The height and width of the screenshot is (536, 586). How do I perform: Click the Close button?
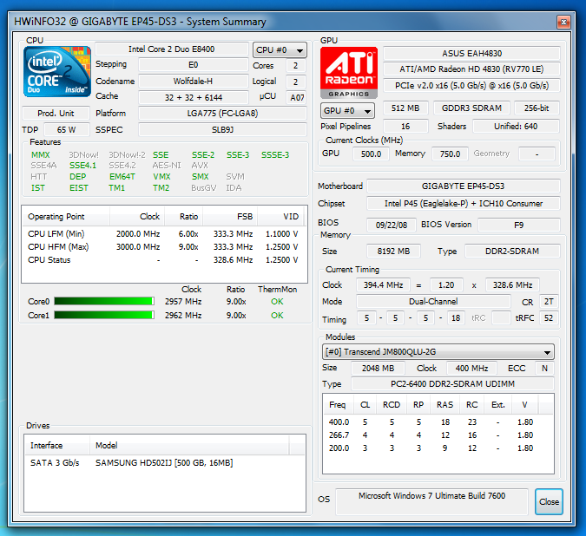[549, 501]
